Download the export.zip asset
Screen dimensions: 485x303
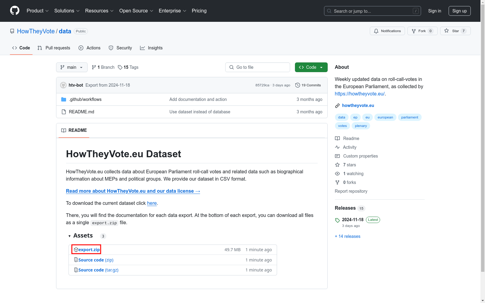coord(89,250)
